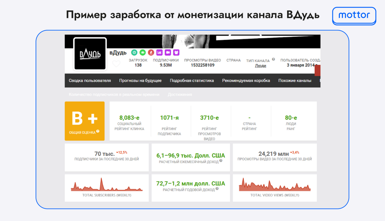Click the 6,1–96,9 тыс. Долл. США value
The height and width of the screenshot is (221, 385).
click(x=191, y=156)
